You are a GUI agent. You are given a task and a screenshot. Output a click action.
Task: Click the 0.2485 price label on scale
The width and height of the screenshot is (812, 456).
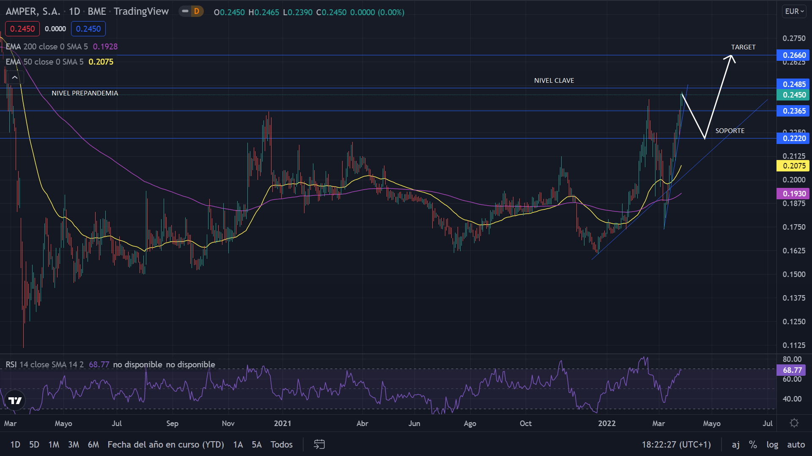click(793, 84)
